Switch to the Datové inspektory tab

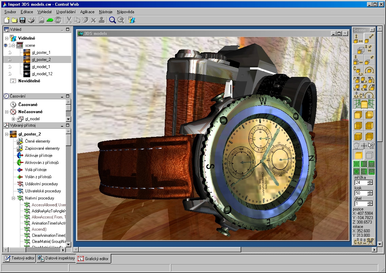(56, 258)
